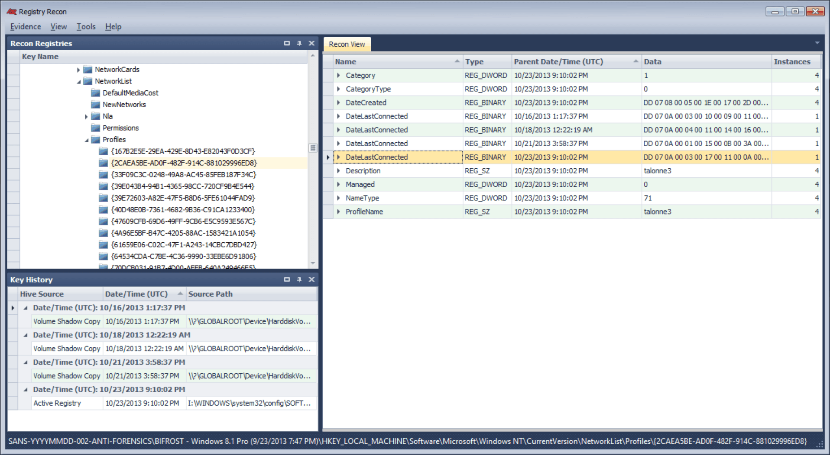The width and height of the screenshot is (830, 455).
Task: Open the Recon View pane dropdown arrow
Action: click(x=817, y=43)
